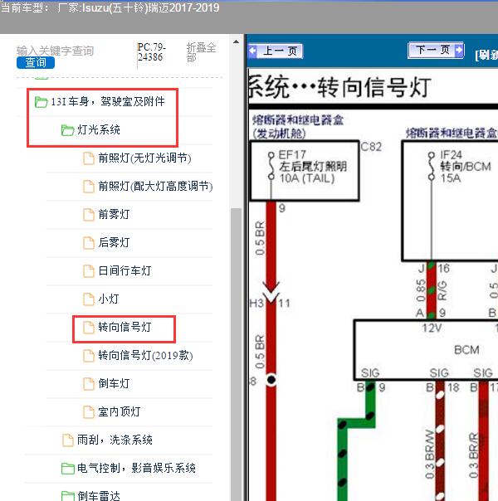
Task: Click the 折叠全部 collapse-all link
Action: pos(201,52)
